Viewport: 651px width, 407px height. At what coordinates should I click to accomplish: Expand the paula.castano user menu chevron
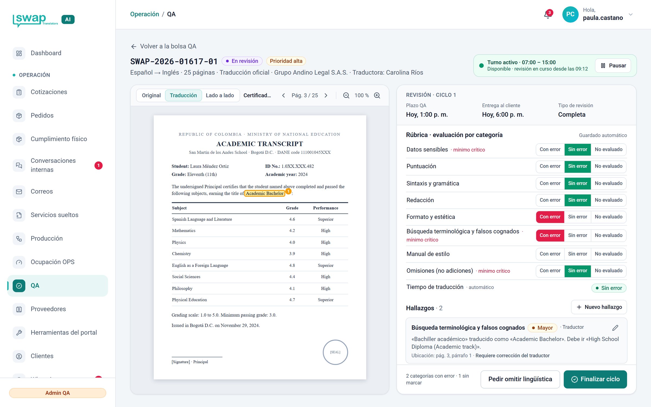(631, 14)
